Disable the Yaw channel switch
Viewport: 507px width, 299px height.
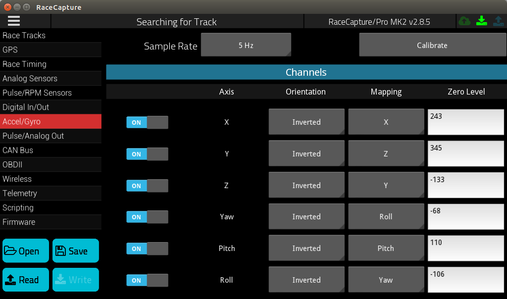(x=147, y=217)
